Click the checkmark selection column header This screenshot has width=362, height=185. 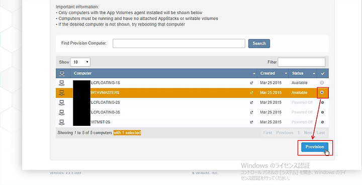pyautogui.click(x=323, y=73)
